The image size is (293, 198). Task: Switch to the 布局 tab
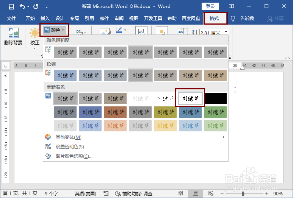74,19
